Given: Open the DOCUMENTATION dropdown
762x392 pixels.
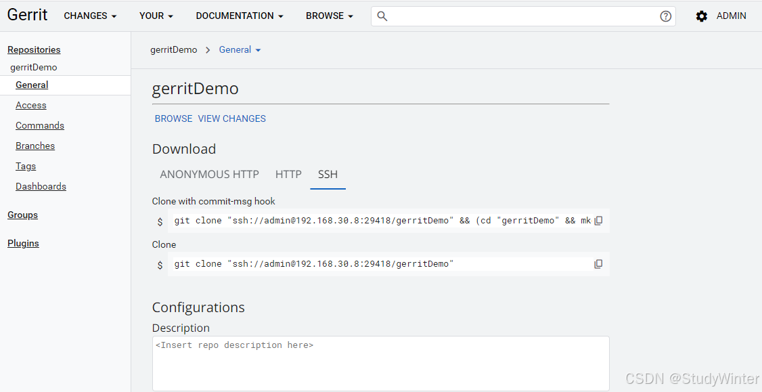Looking at the screenshot, I should (239, 16).
